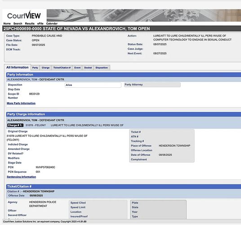Select the PCN Sequence value 001
This screenshot has width=241, height=225.
38,172
